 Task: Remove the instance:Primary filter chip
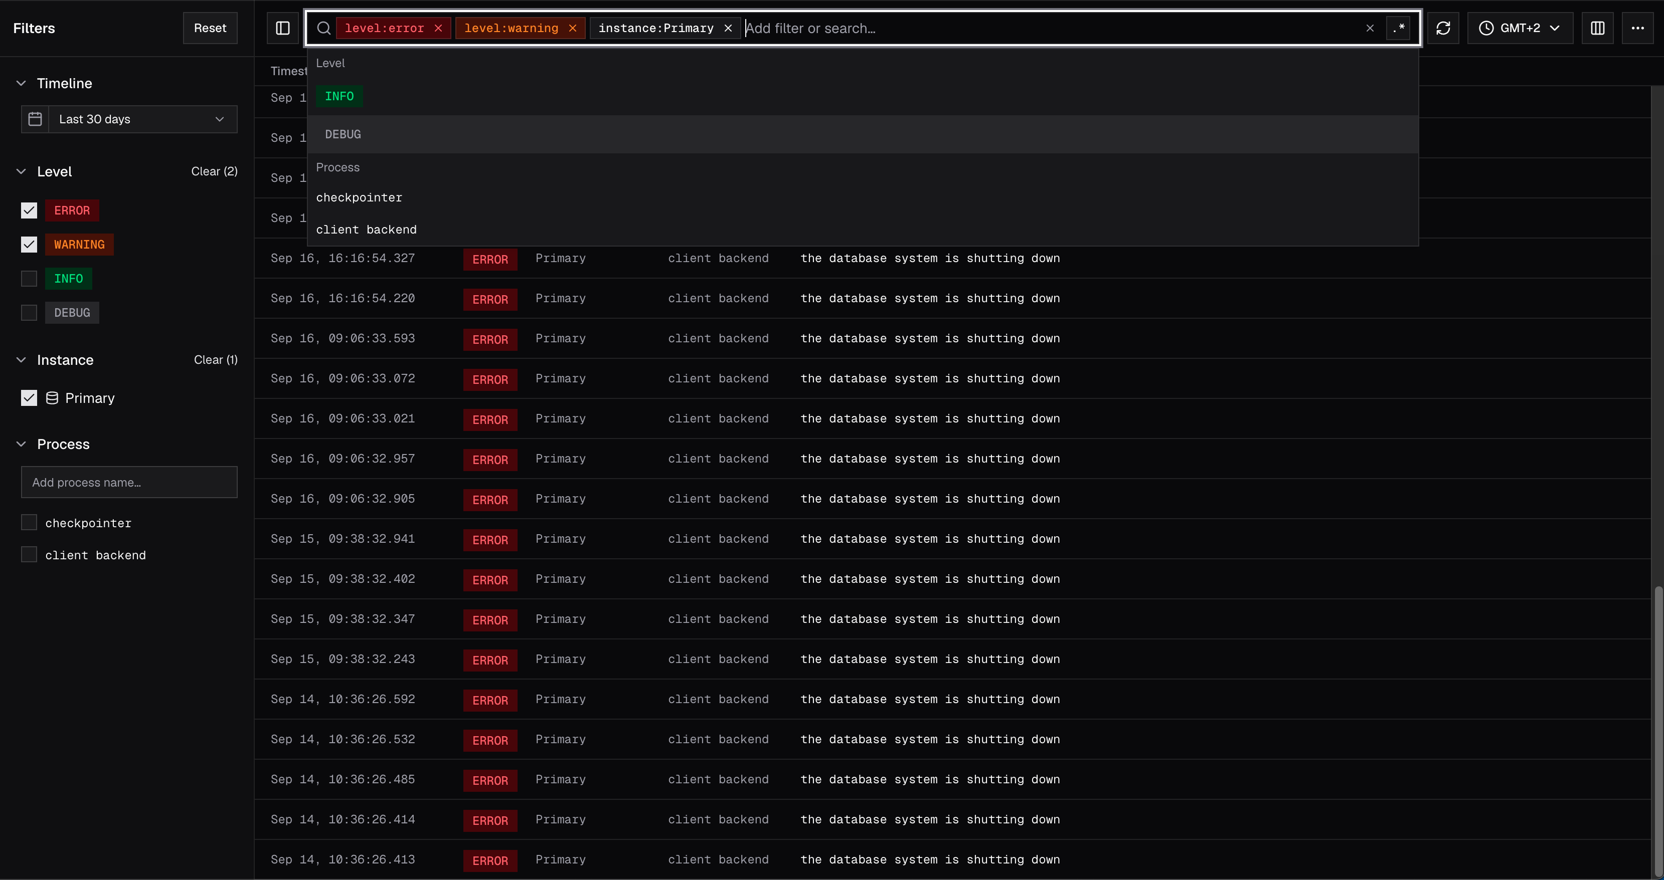pos(728,28)
